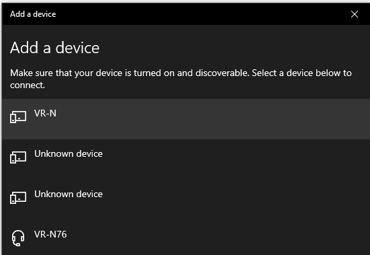Select the VR-N76 headset name
Image resolution: width=370 pixels, height=255 pixels.
[x=50, y=234]
